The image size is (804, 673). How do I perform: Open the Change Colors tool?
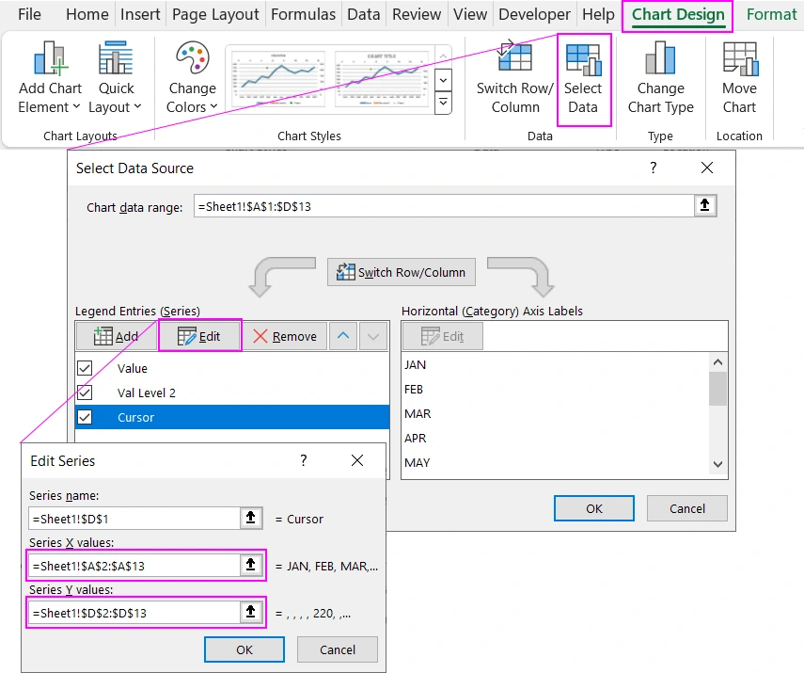click(191, 80)
